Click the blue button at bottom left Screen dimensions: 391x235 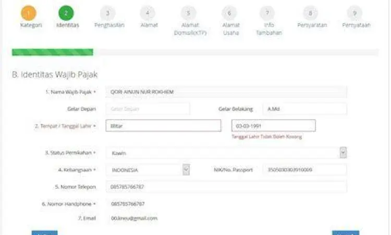(45, 233)
